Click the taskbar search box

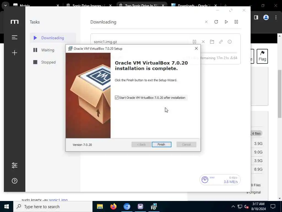tap(53, 206)
